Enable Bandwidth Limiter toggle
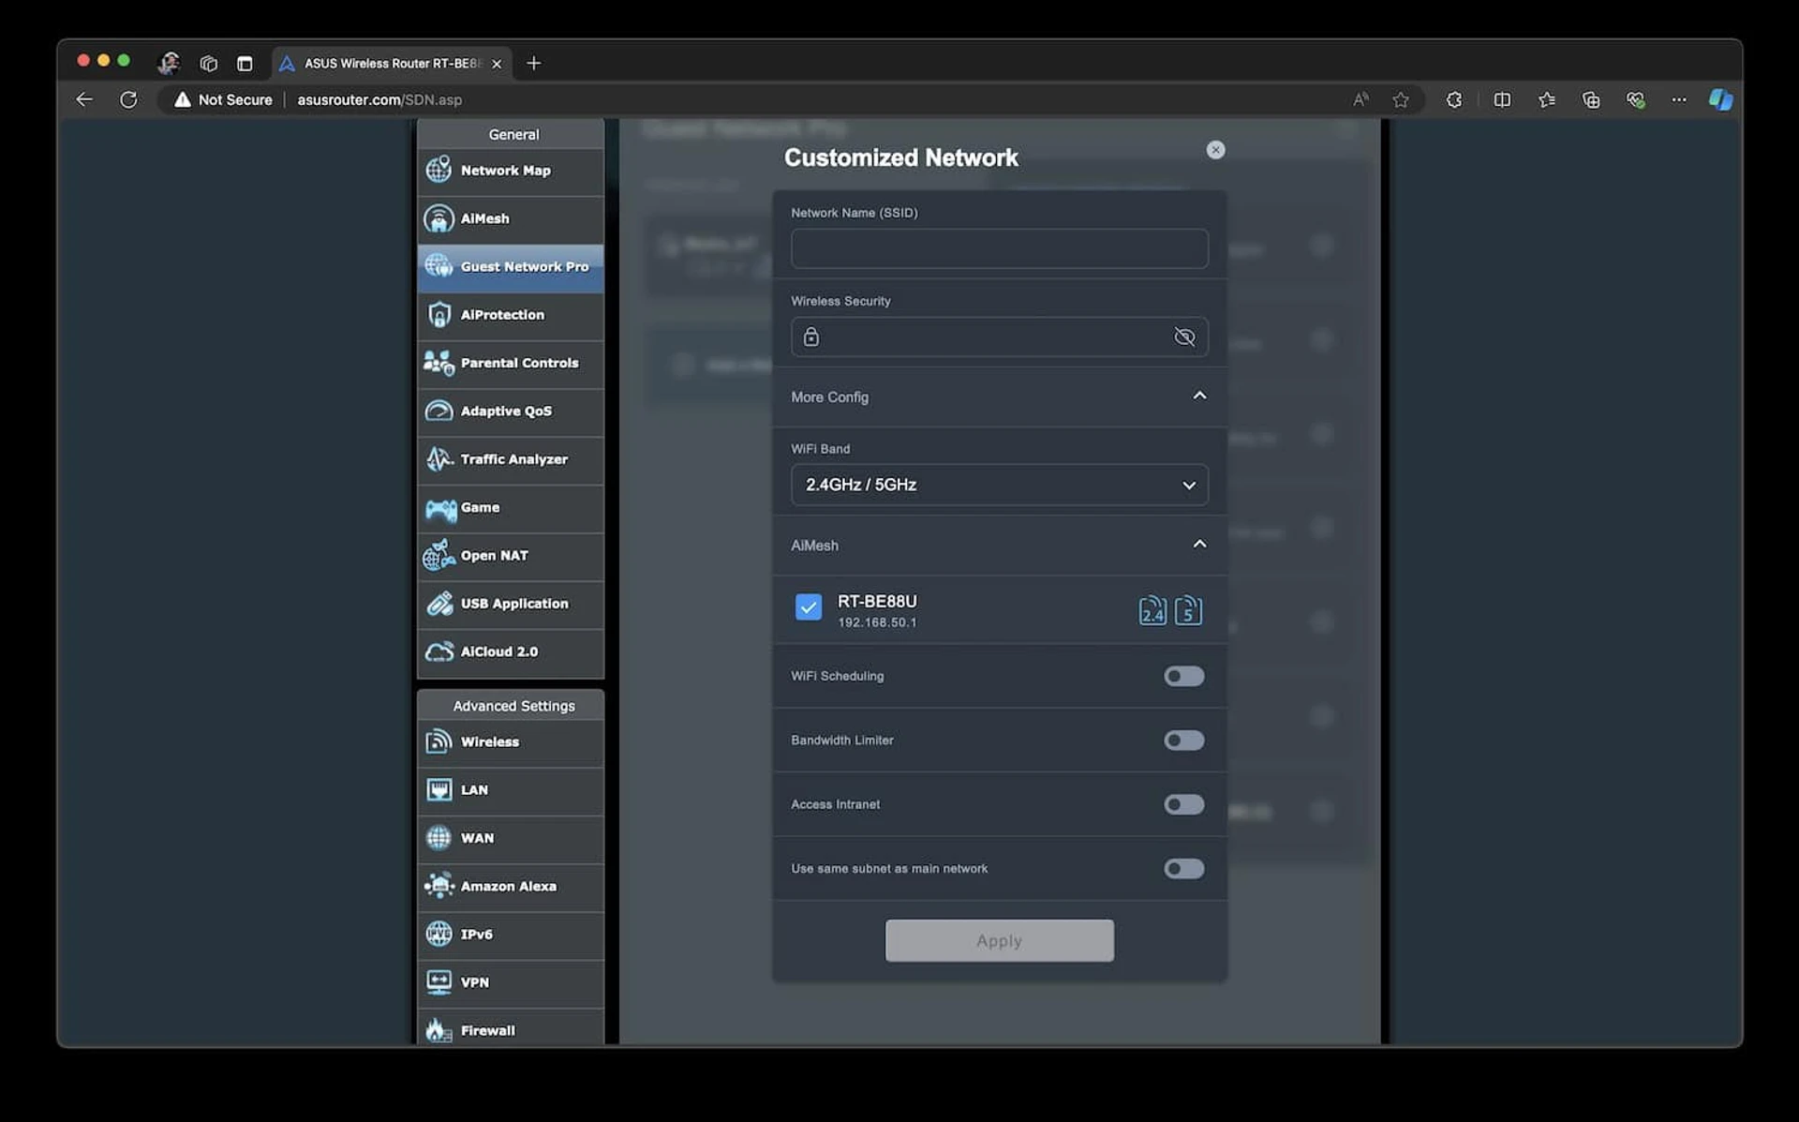1799x1122 pixels. [x=1184, y=741]
